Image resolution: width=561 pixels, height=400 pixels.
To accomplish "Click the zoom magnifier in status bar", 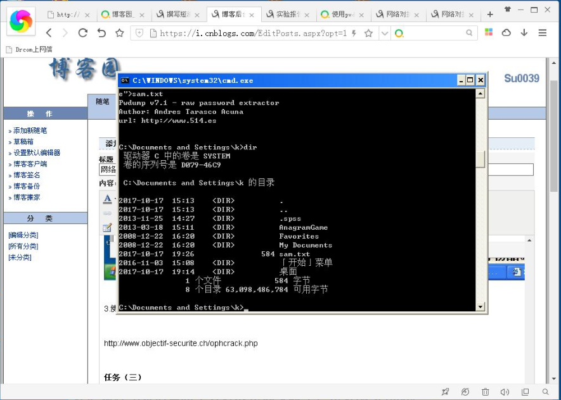I will pos(545,392).
